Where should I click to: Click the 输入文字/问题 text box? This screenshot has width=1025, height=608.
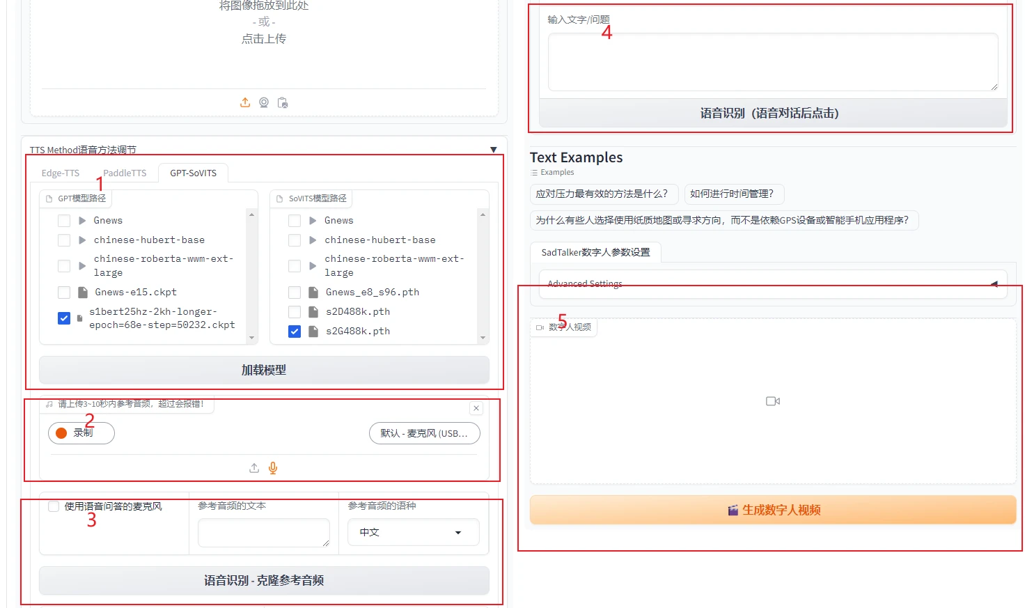pyautogui.click(x=773, y=62)
